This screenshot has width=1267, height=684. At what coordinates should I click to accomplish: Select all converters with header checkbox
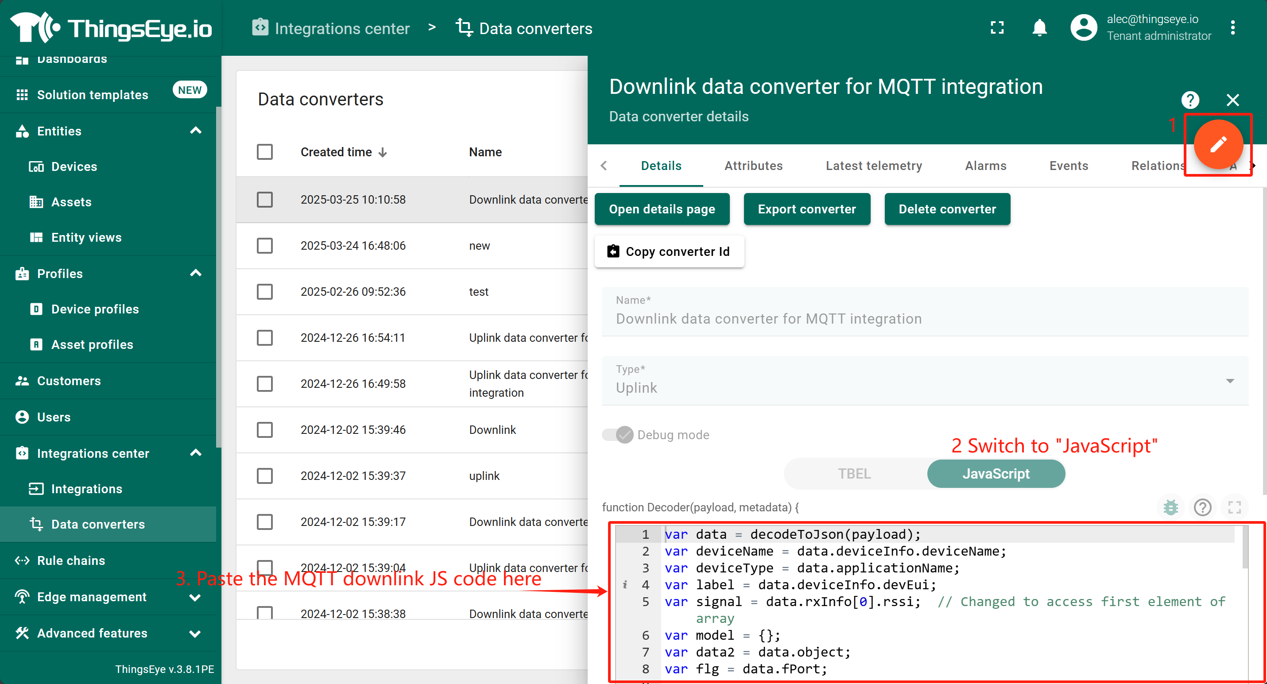tap(265, 152)
